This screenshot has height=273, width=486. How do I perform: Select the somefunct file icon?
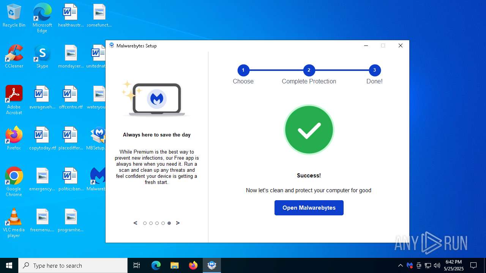pyautogui.click(x=99, y=16)
